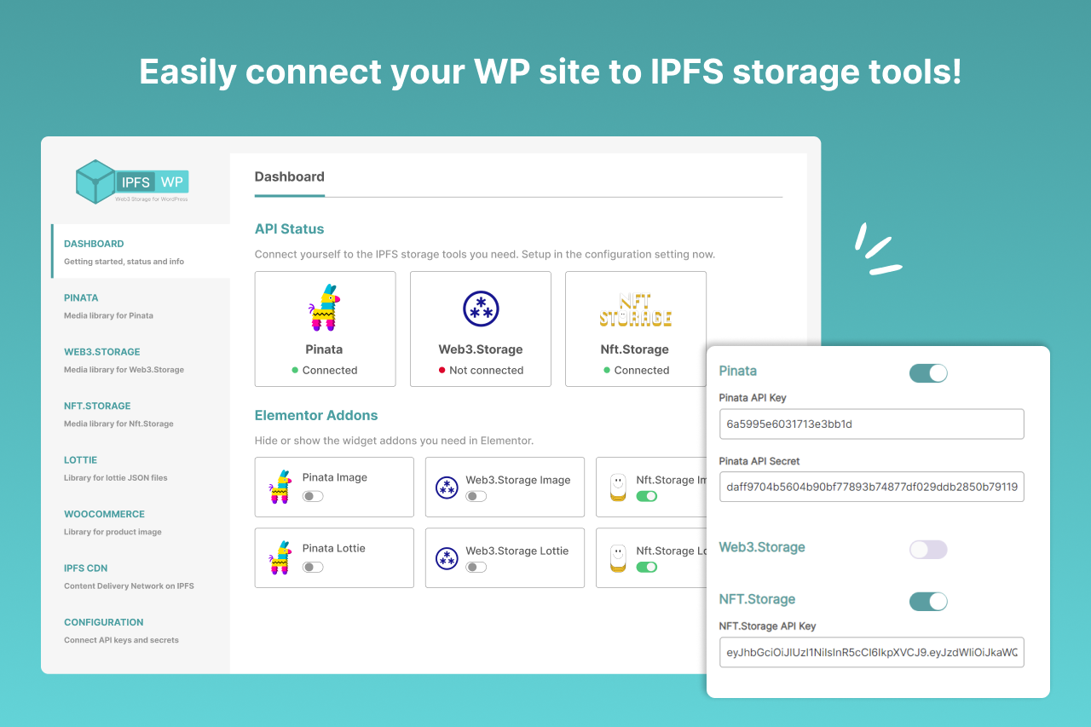Image resolution: width=1091 pixels, height=727 pixels.
Task: Toggle the Pinata Image addon switch
Action: [x=313, y=496]
